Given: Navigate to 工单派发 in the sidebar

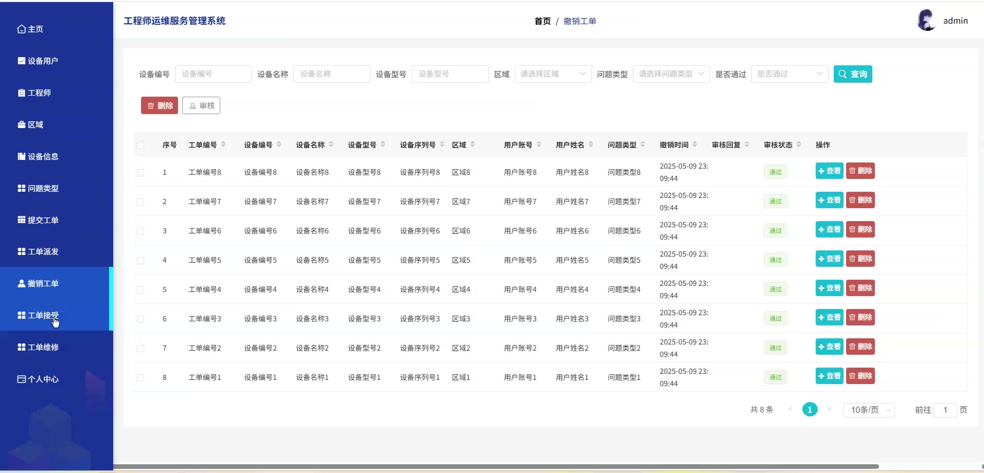Looking at the screenshot, I should pyautogui.click(x=43, y=252).
